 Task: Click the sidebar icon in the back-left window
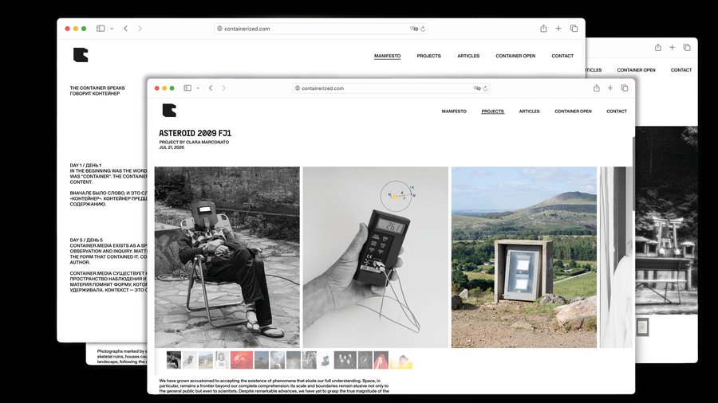(x=101, y=29)
